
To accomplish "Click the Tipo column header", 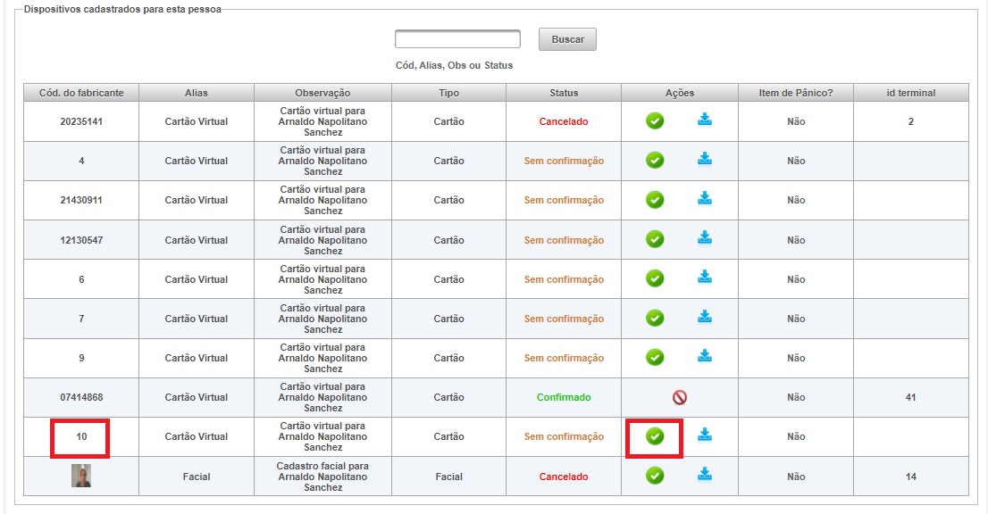I will 448,93.
